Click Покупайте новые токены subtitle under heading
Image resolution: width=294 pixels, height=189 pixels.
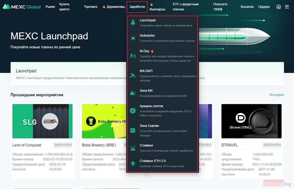point(45,47)
